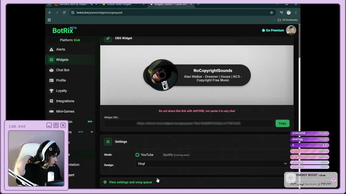Bookmark this page with the star icon
Image resolution: width=346 pixels, height=194 pixels.
[x=271, y=13]
